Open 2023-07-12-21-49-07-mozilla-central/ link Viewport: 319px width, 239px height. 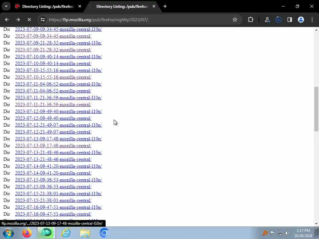tap(53, 132)
